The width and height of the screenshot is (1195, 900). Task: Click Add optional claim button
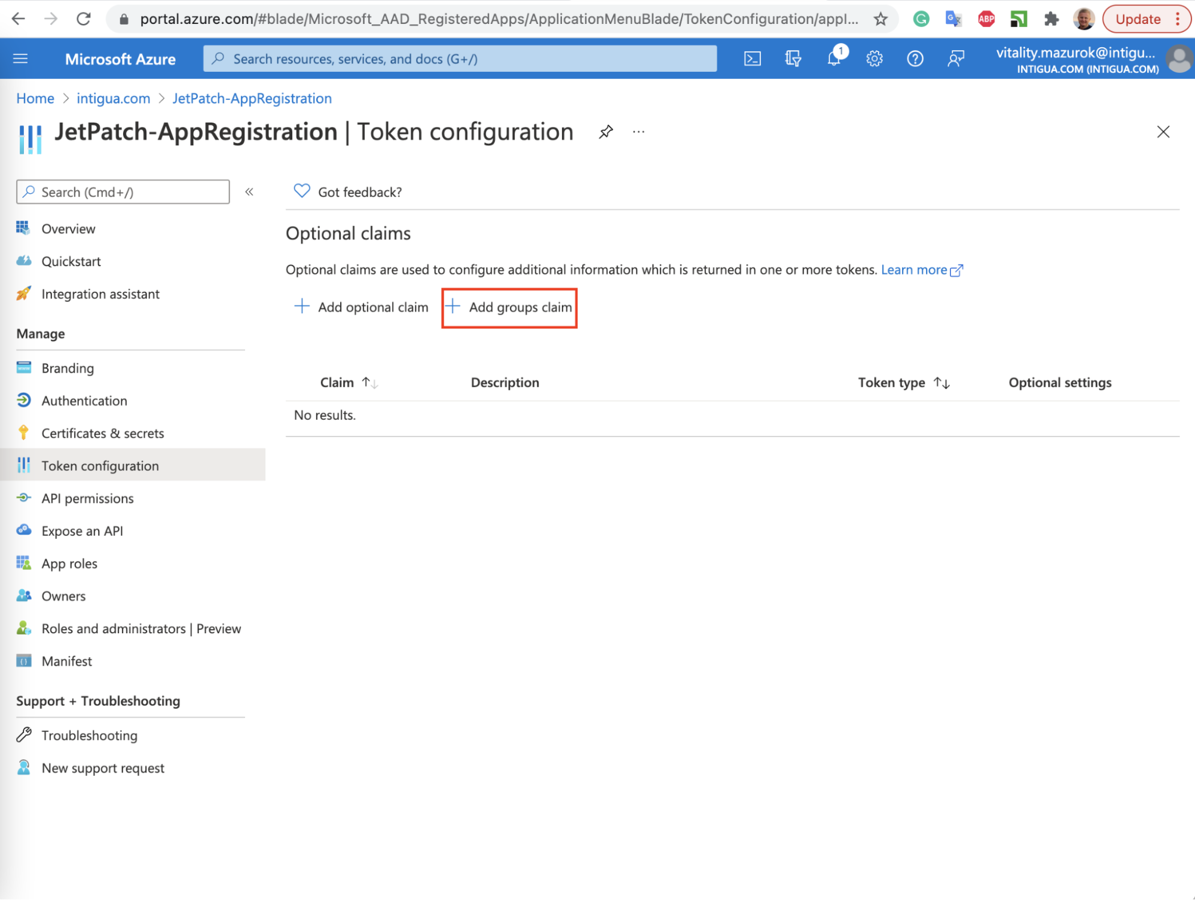[361, 307]
